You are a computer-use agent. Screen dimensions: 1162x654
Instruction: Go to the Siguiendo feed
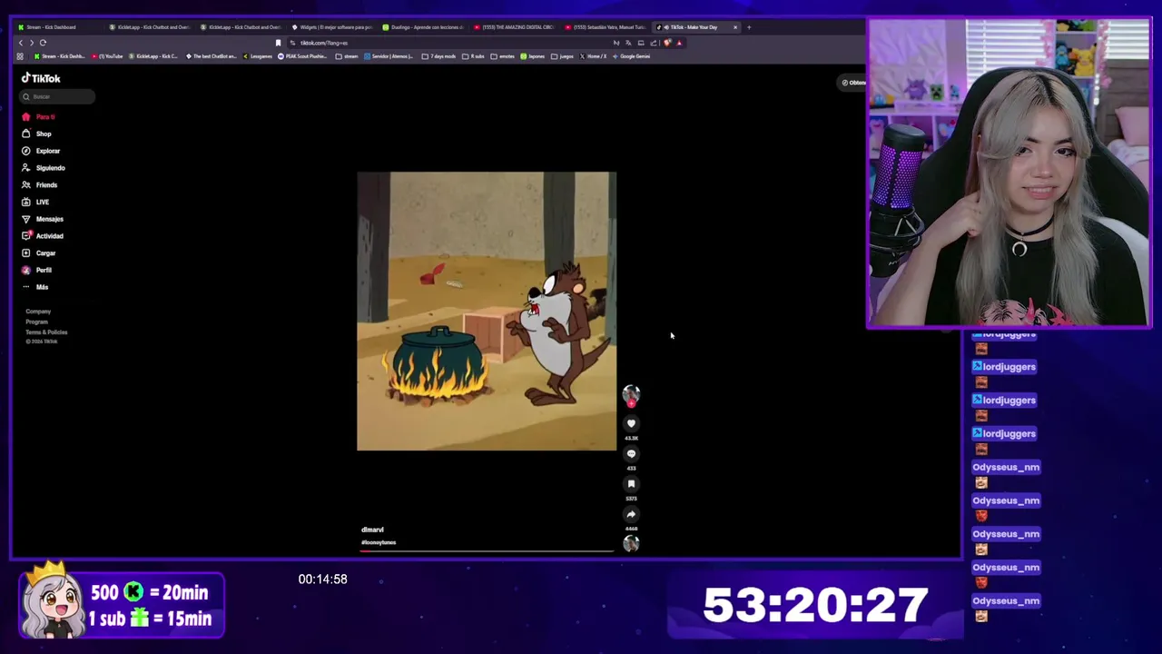(x=44, y=168)
